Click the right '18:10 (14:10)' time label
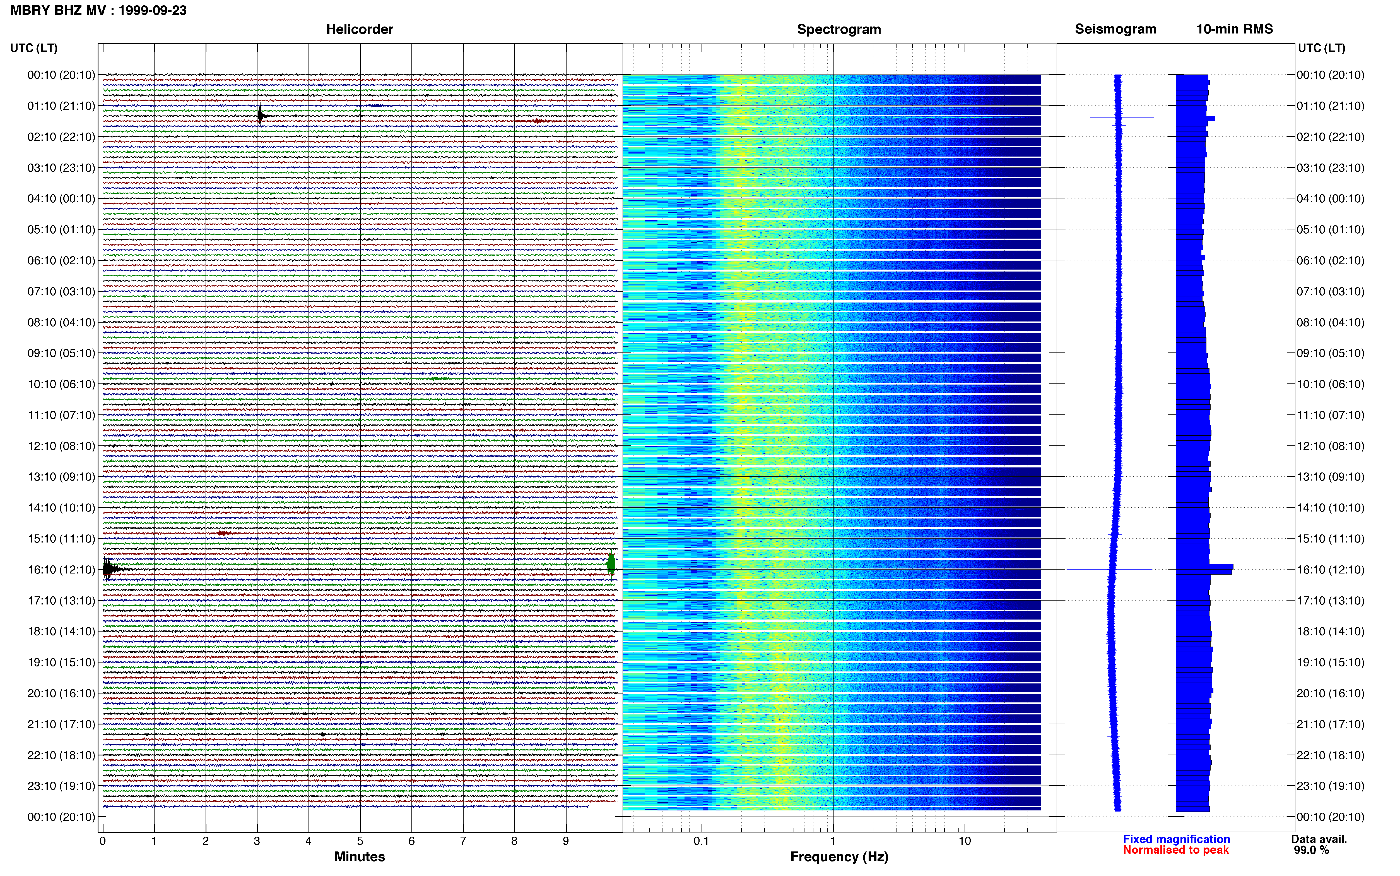This screenshot has width=1400, height=876. click(x=1331, y=632)
